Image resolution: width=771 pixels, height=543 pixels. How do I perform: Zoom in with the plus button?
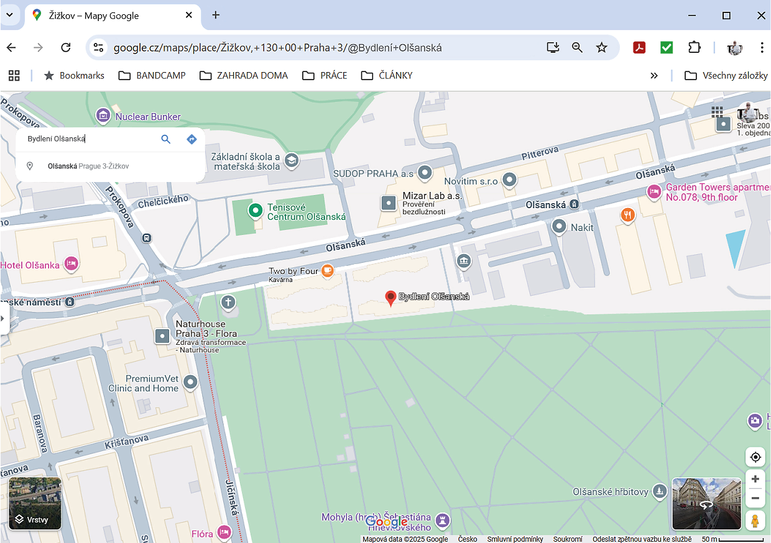click(755, 479)
